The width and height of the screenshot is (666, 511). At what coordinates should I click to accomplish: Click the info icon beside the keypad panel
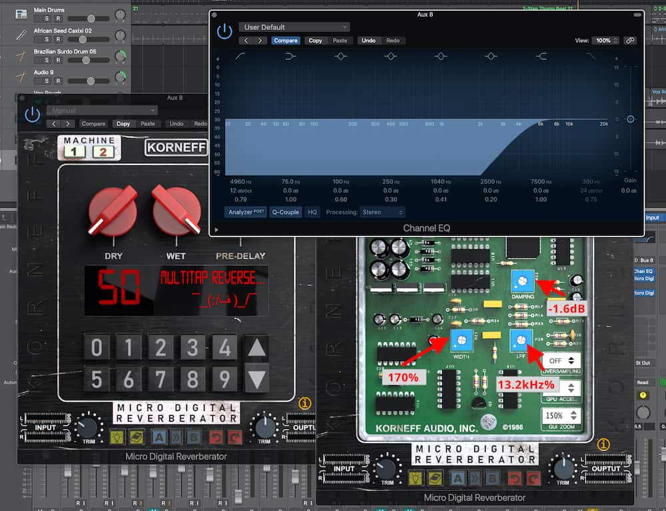point(304,403)
